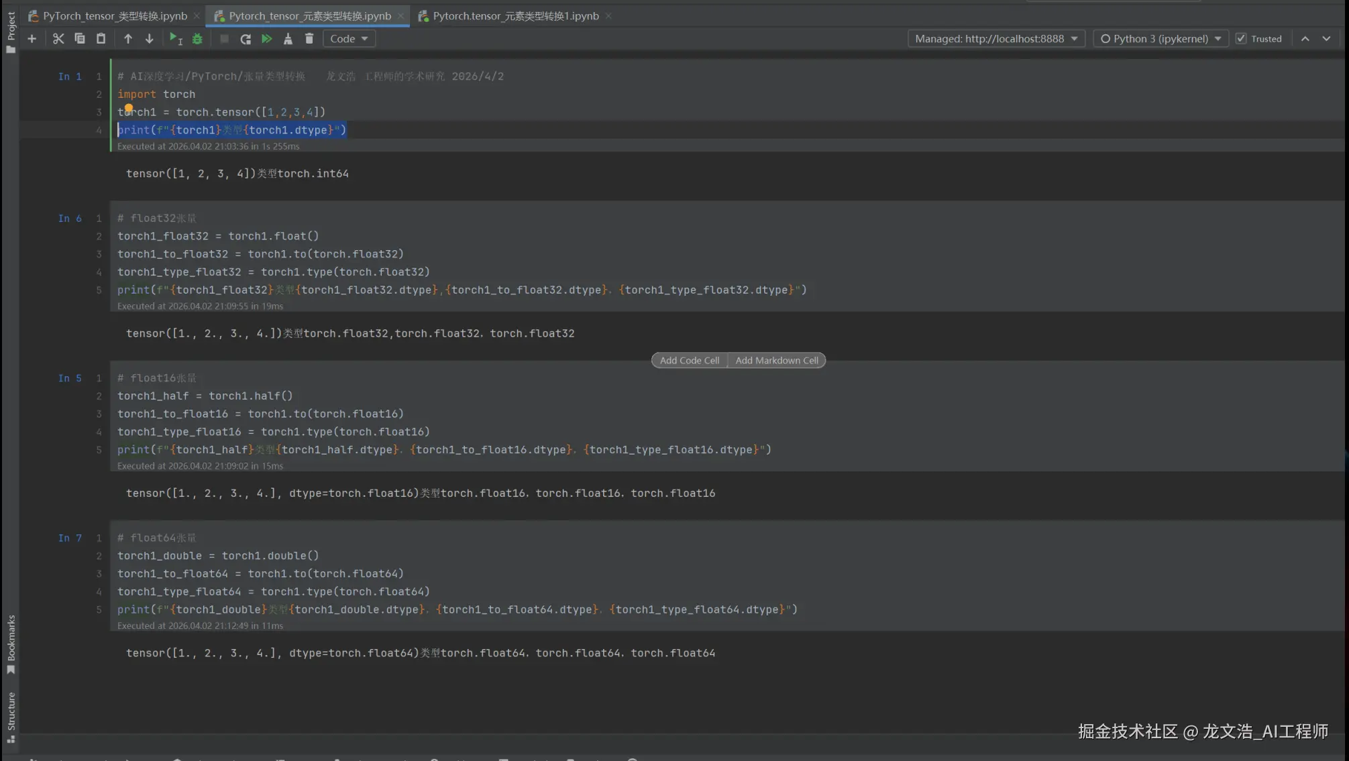Move cell up with arrow icon
Image resolution: width=1349 pixels, height=761 pixels.
pyautogui.click(x=128, y=39)
